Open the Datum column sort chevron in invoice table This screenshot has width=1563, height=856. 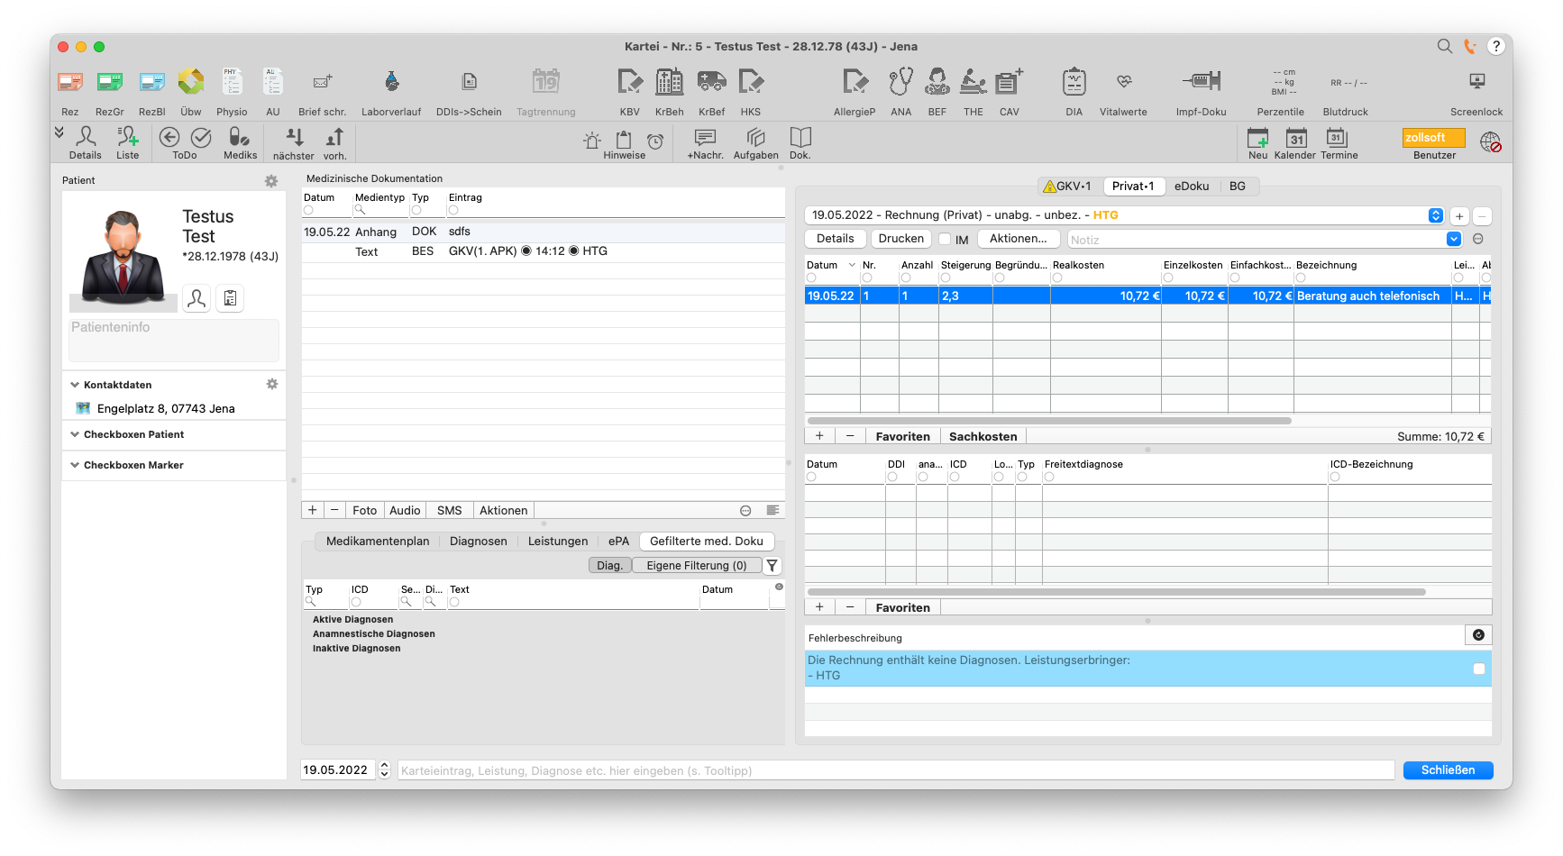click(x=852, y=265)
